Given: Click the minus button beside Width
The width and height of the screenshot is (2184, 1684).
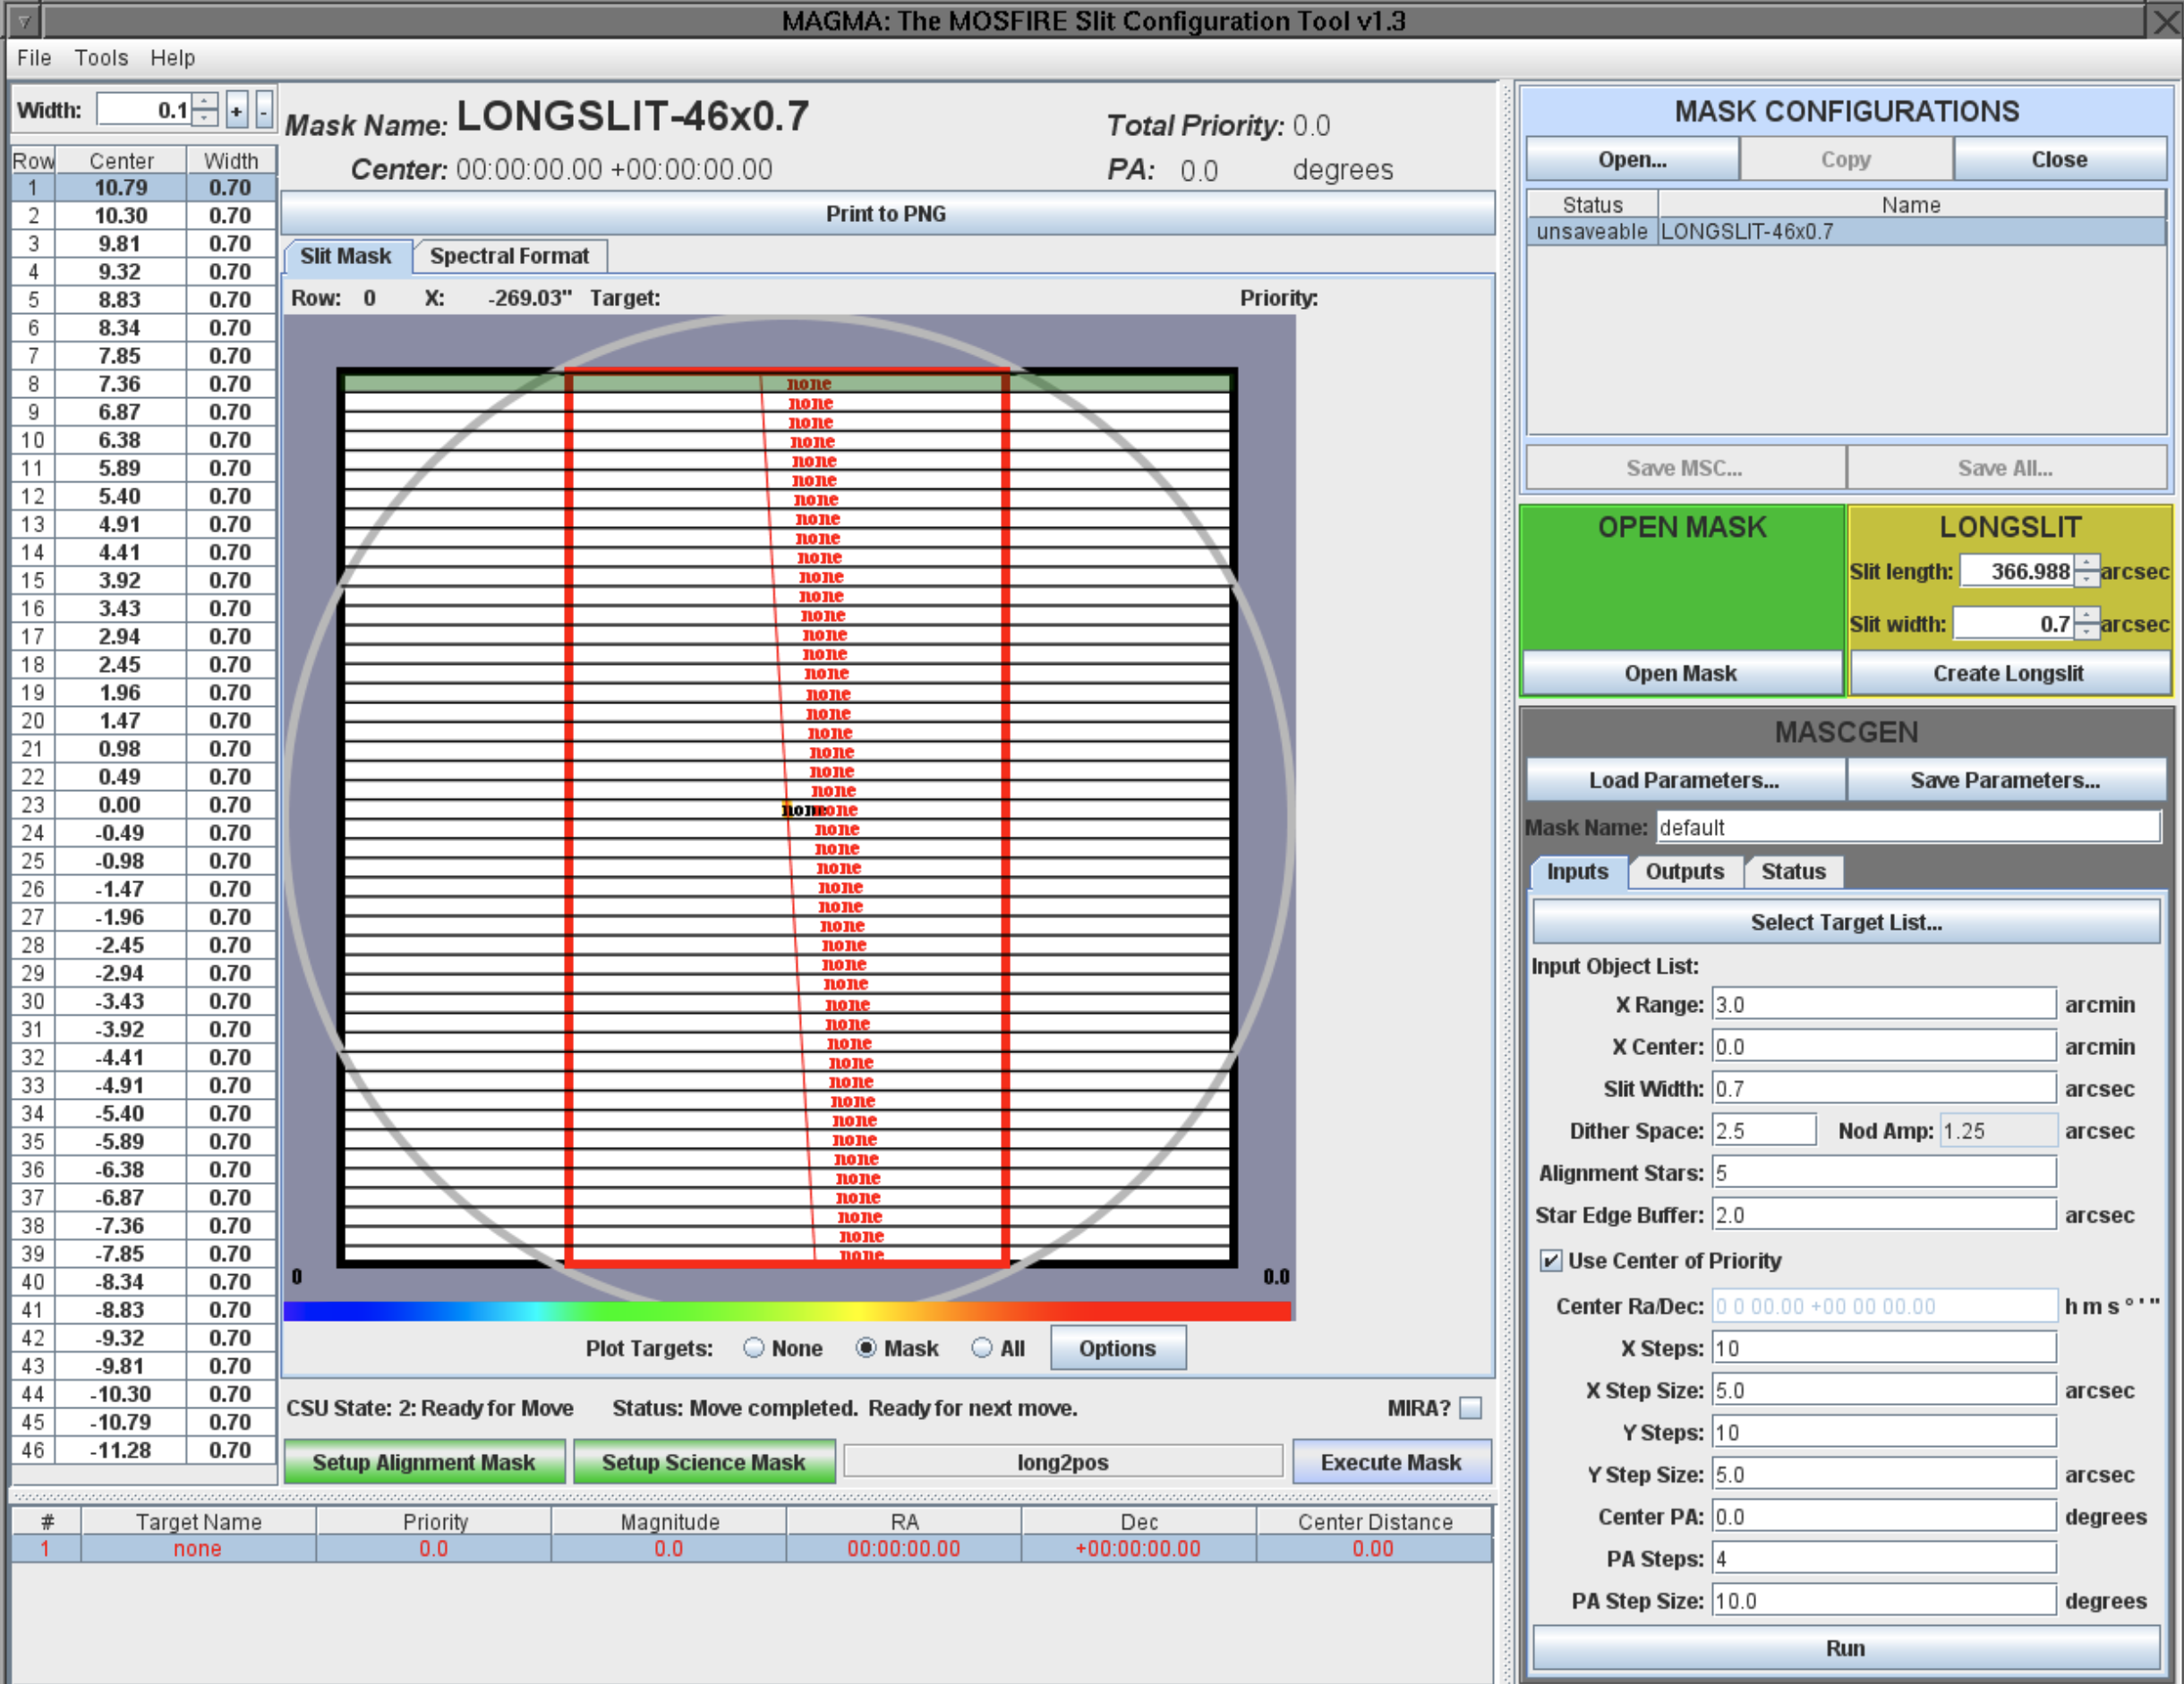Looking at the screenshot, I should pyautogui.click(x=264, y=110).
